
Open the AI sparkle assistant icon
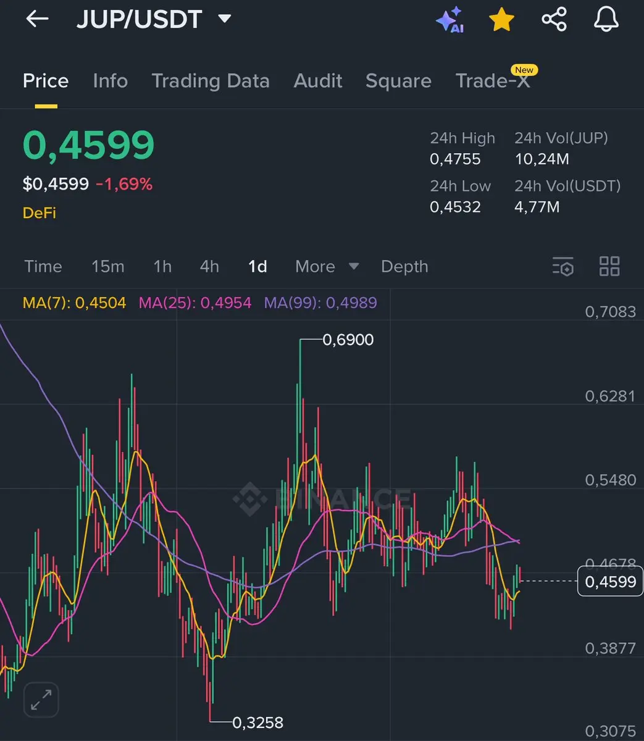pyautogui.click(x=450, y=20)
